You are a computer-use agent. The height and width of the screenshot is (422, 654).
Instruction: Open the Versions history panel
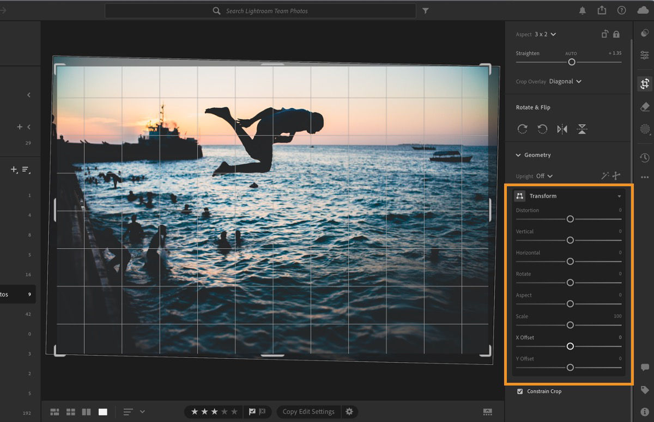click(645, 157)
